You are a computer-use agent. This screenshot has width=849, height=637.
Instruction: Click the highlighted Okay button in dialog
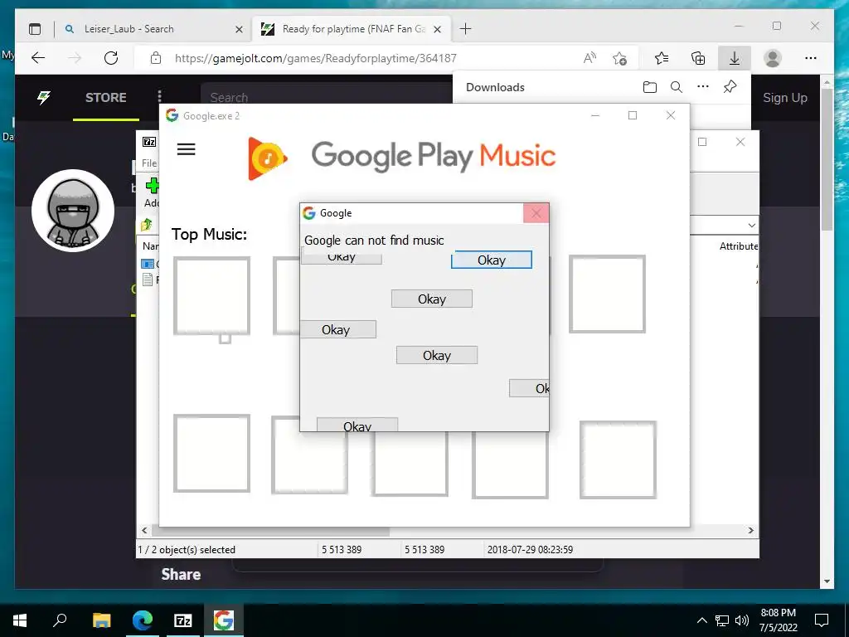tap(491, 260)
